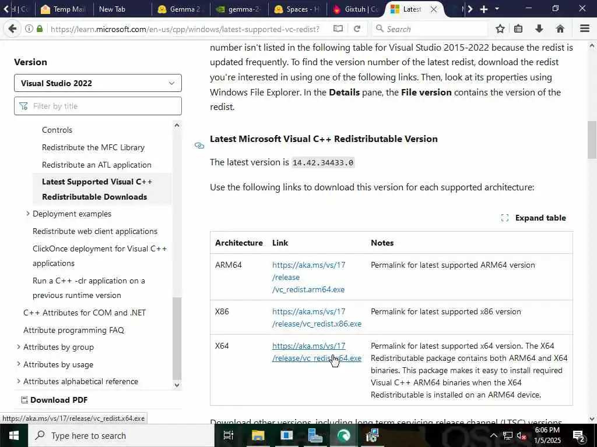Open ClickOnce deployment for Visual C++ applications

100,256
